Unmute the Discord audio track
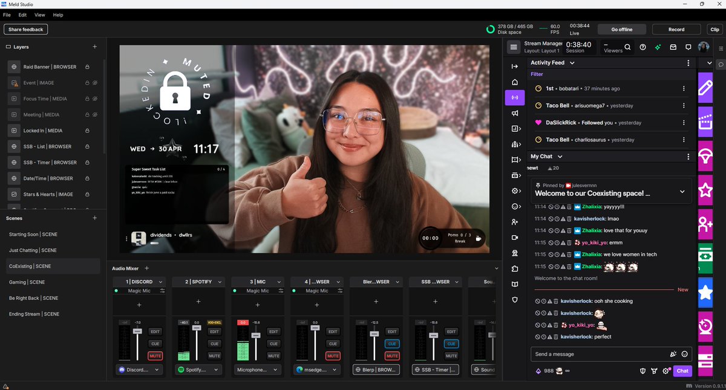726x390 pixels. 155,356
